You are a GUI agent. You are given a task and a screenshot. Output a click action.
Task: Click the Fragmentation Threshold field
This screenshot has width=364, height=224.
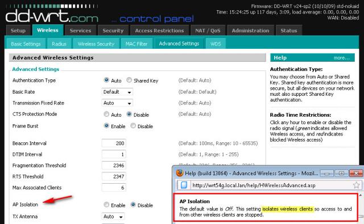(114, 166)
